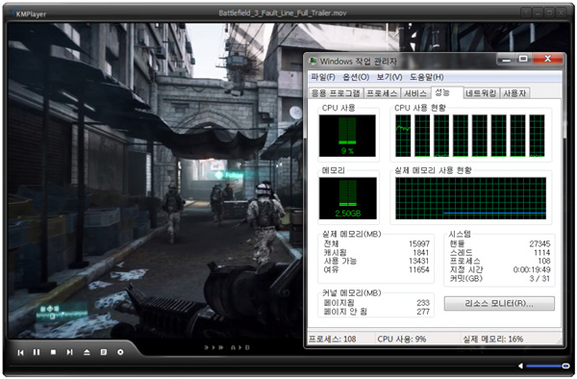Stop the video playback
Image resolution: width=577 pixels, height=379 pixels.
(53, 352)
